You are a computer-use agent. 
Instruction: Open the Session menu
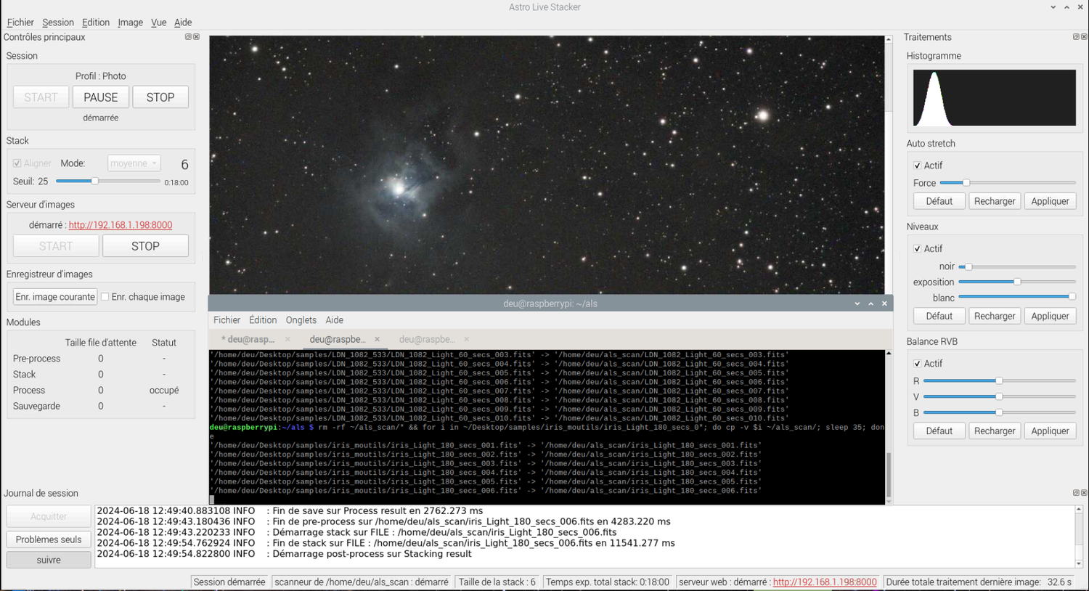tap(58, 23)
